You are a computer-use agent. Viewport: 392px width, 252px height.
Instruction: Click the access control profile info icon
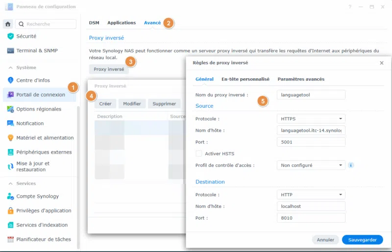351,165
